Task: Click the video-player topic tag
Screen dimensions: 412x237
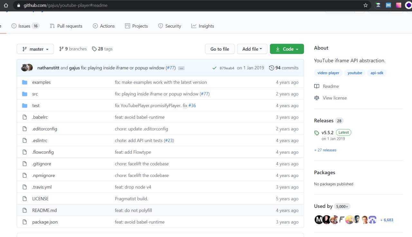Action: (328, 73)
